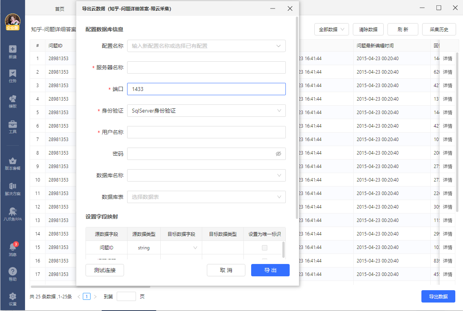
Task: Click 28981353 in row 5
Action: coord(59,113)
